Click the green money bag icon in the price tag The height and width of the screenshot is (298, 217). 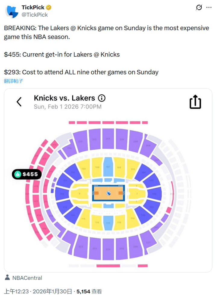[17, 174]
